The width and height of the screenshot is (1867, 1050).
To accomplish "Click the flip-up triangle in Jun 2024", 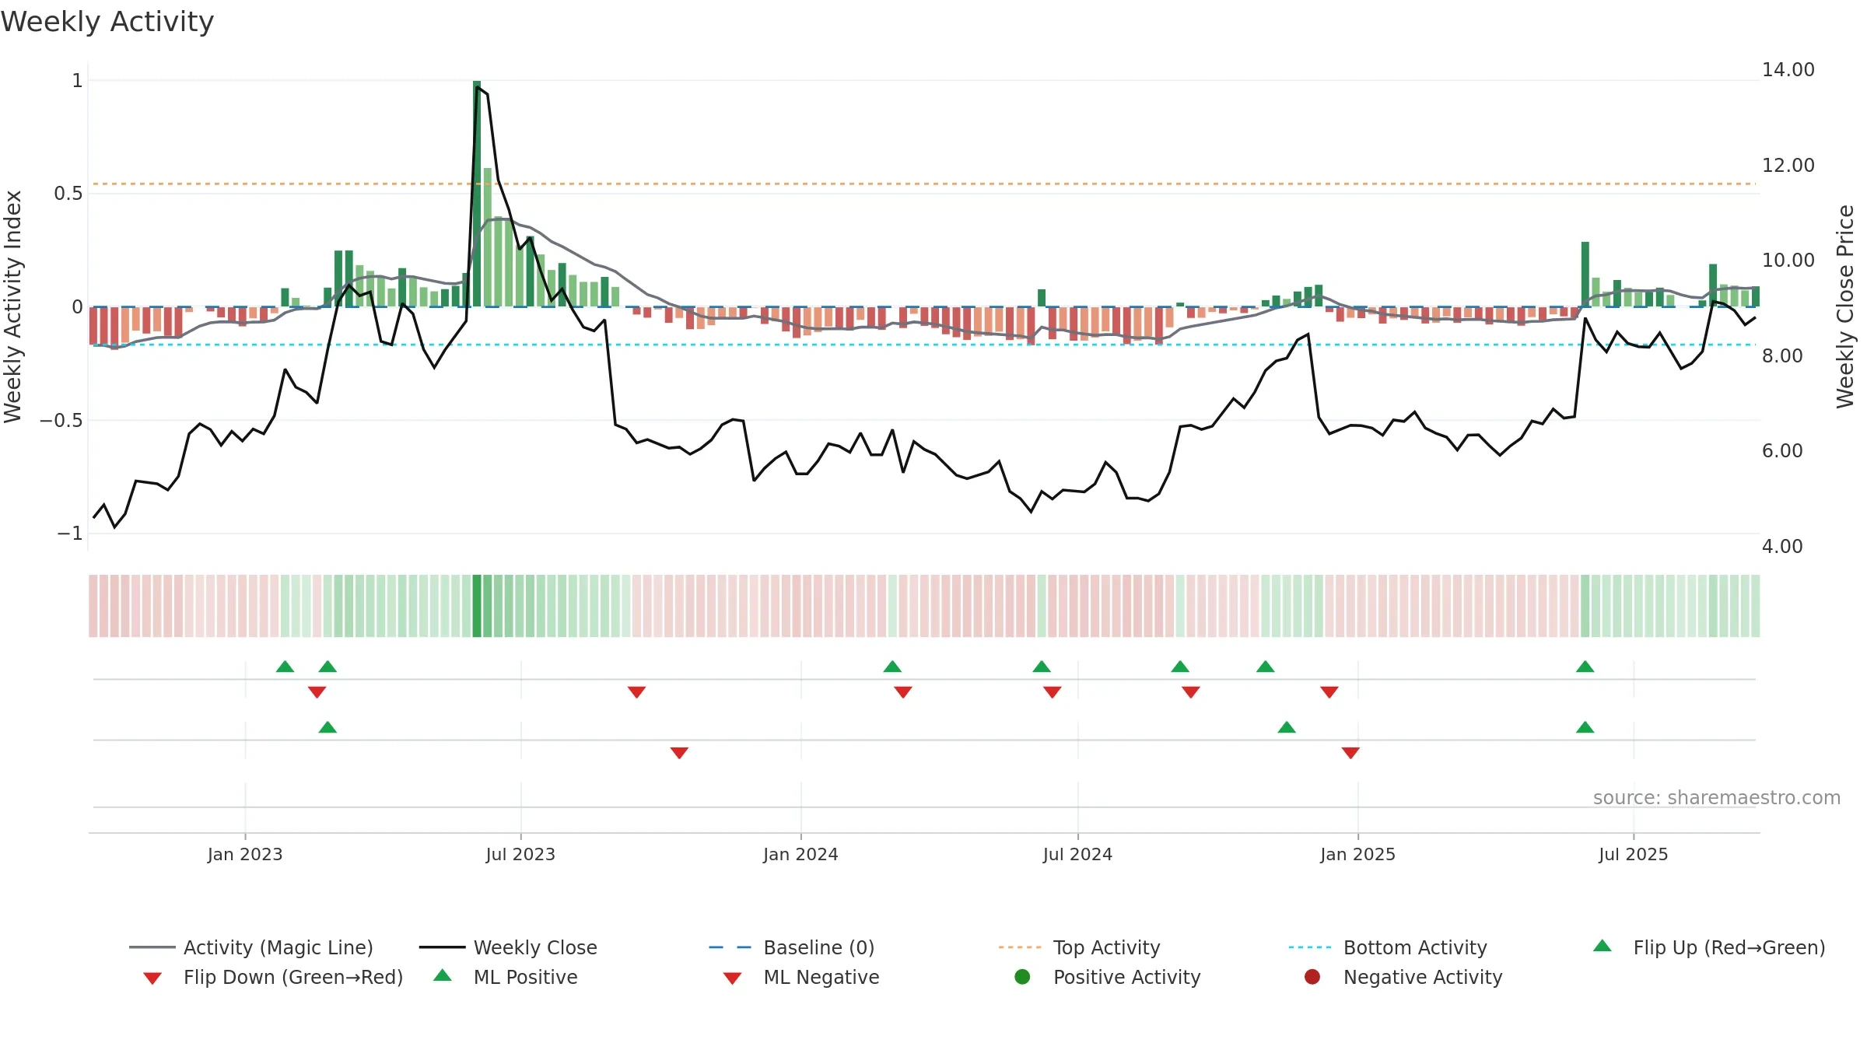I will (1042, 667).
